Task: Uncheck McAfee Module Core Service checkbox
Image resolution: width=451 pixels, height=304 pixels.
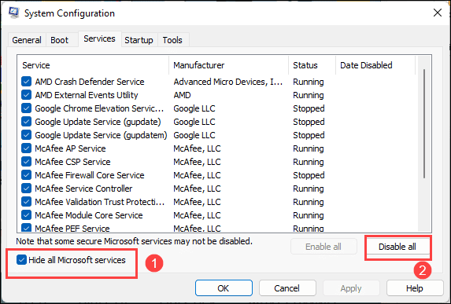Action: click(26, 215)
